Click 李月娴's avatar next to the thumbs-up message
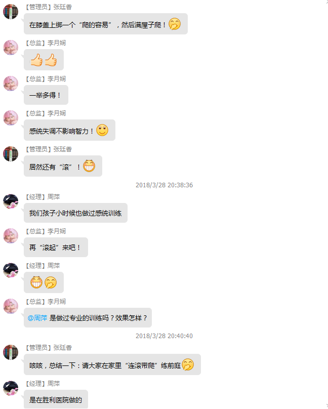Viewport: 328px width, 409px height. 11,48
